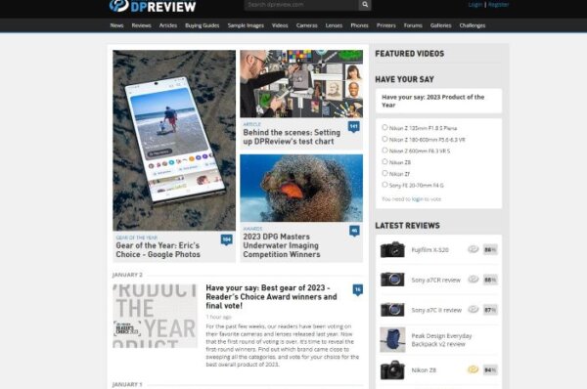
Task: Click the Login link in header
Action: tap(475, 5)
